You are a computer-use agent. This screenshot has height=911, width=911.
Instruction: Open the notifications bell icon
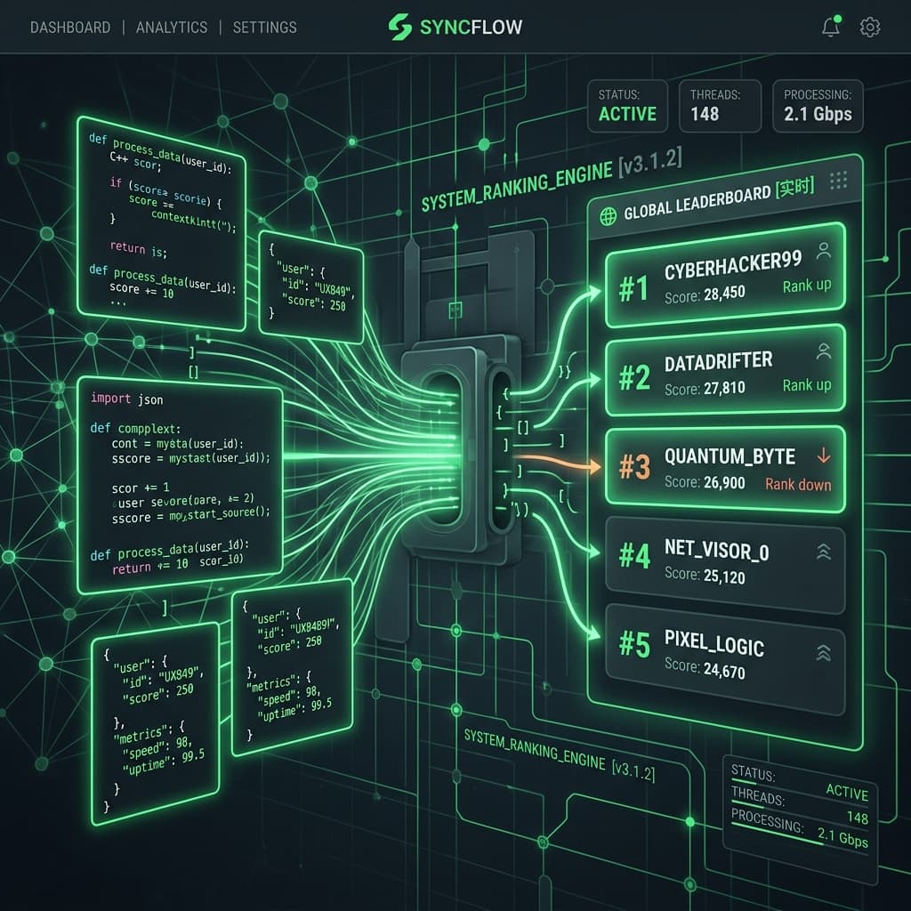coord(832,27)
